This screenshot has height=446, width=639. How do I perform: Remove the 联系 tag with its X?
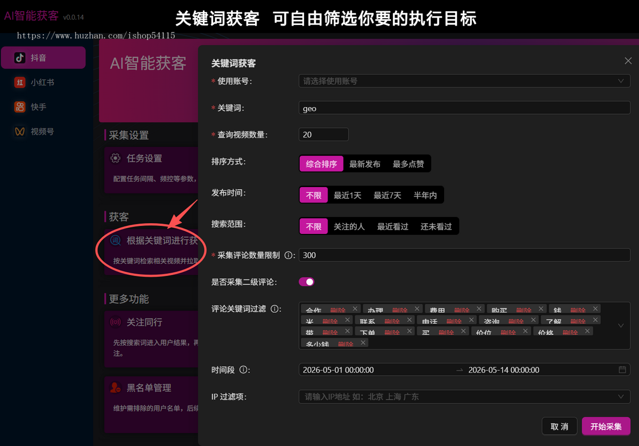[x=409, y=320]
